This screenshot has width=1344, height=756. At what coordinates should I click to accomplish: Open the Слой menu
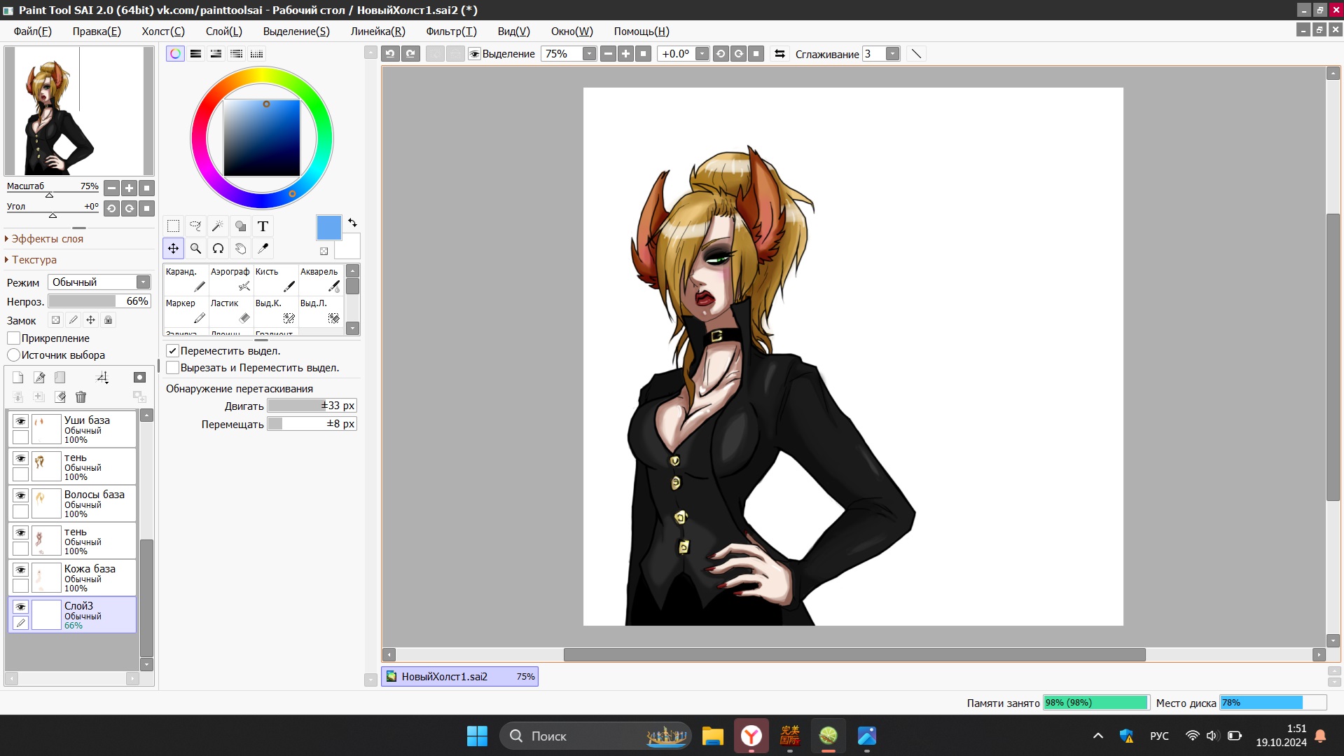pos(223,32)
